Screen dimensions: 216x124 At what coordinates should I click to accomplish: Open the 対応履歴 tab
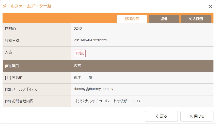coord(196,19)
